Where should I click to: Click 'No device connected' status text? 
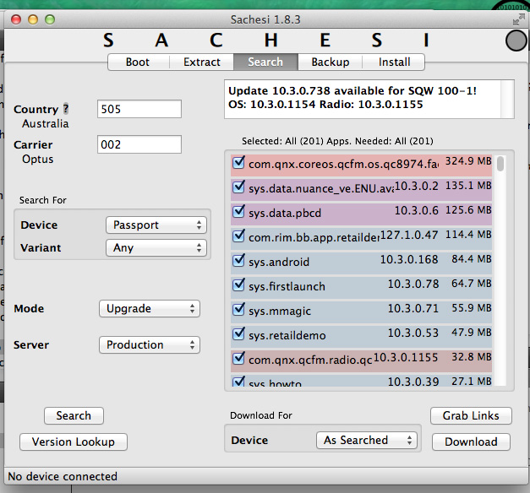point(63,476)
